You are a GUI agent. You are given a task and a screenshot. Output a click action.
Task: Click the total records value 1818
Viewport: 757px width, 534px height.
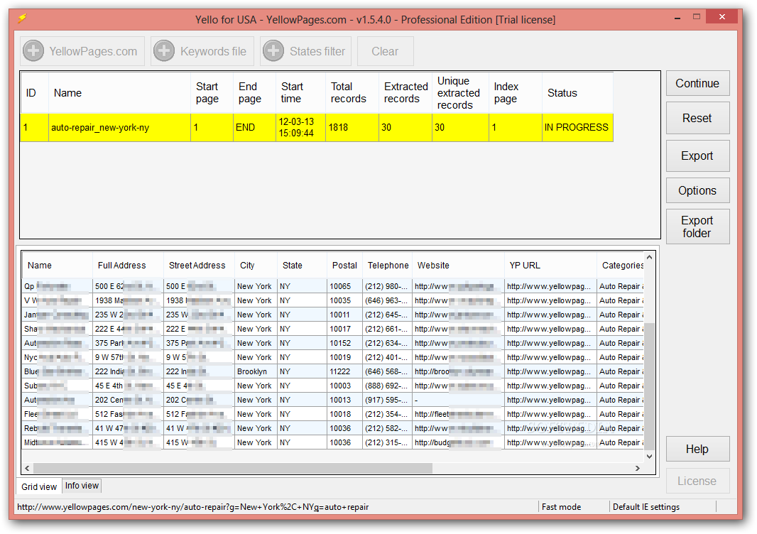[352, 128]
